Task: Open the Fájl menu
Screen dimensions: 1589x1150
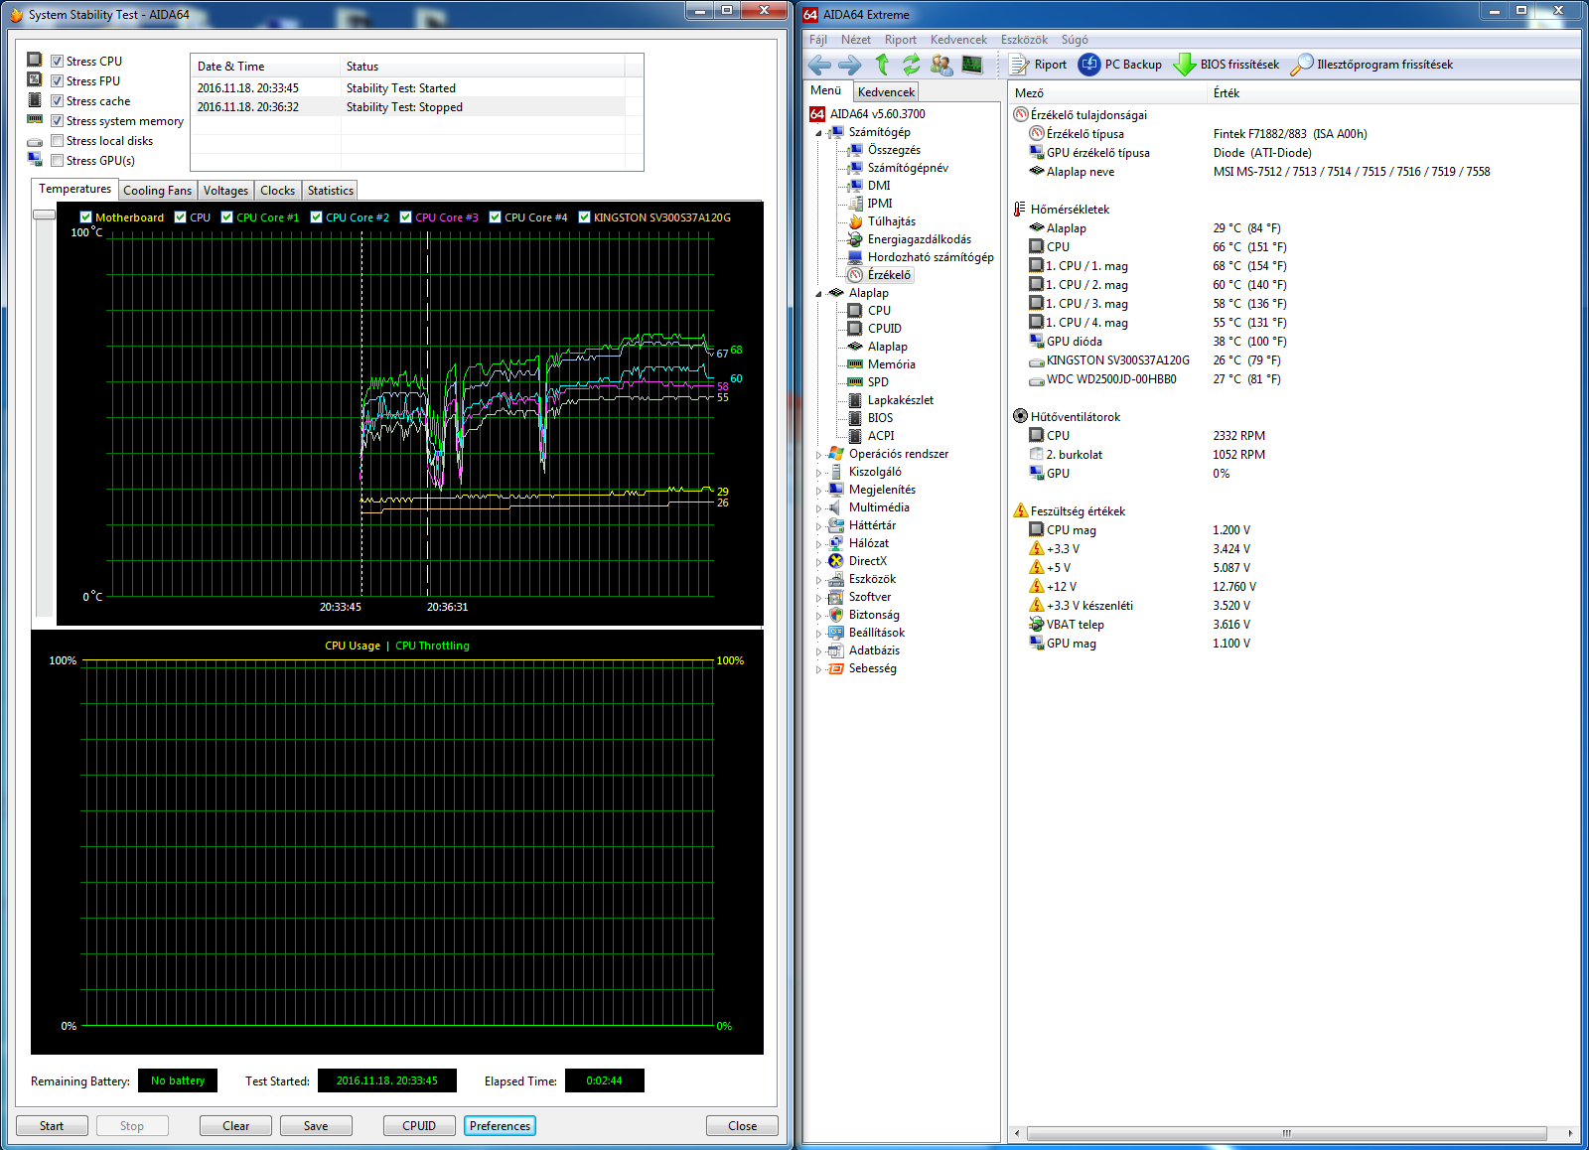Action: coord(817,40)
